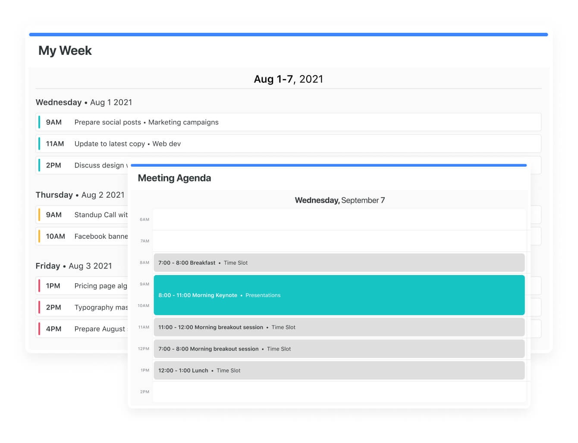Open the "11:00 - 12:00 Morning breakout session" event
Viewport: 578px width, 443px height.
point(339,327)
